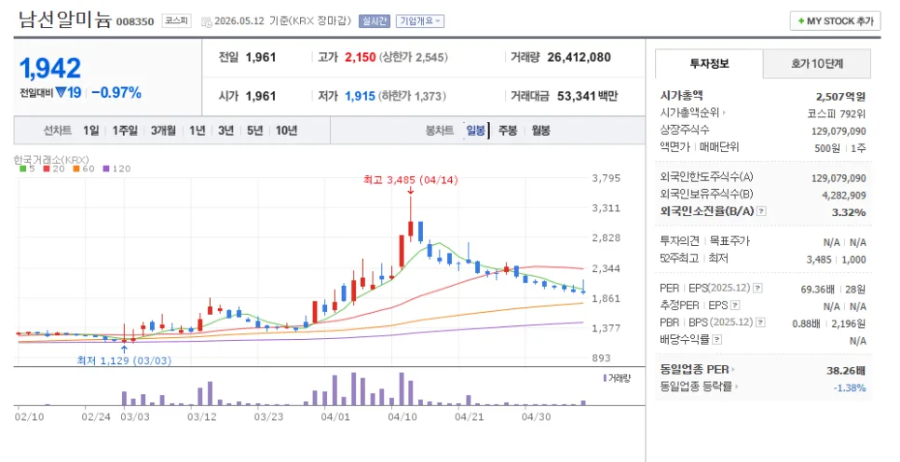Click the green 5-day moving average legend marker

click(x=23, y=169)
